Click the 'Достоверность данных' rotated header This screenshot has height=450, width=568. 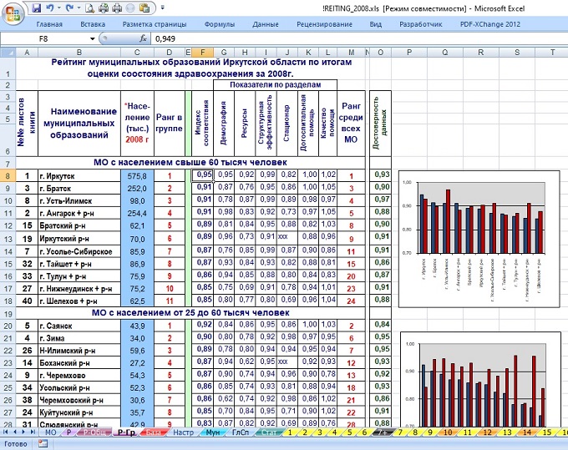pyautogui.click(x=380, y=123)
